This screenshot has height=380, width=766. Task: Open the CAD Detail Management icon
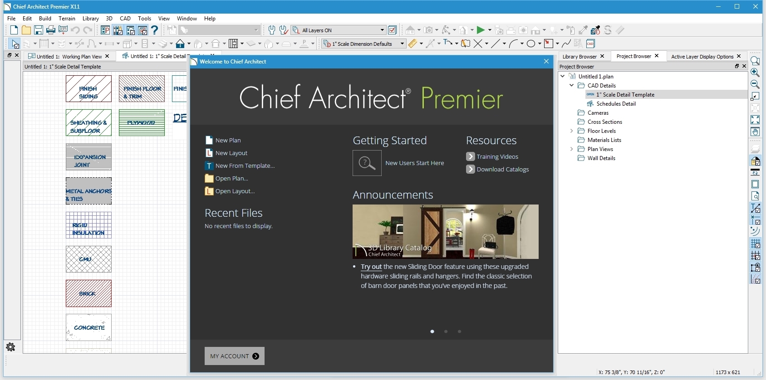coord(590,44)
